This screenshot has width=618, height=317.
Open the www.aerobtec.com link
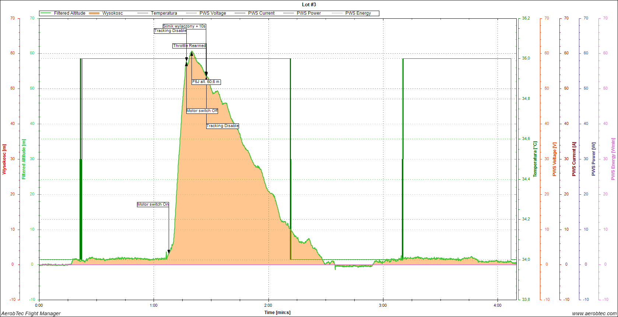pyautogui.click(x=594, y=313)
